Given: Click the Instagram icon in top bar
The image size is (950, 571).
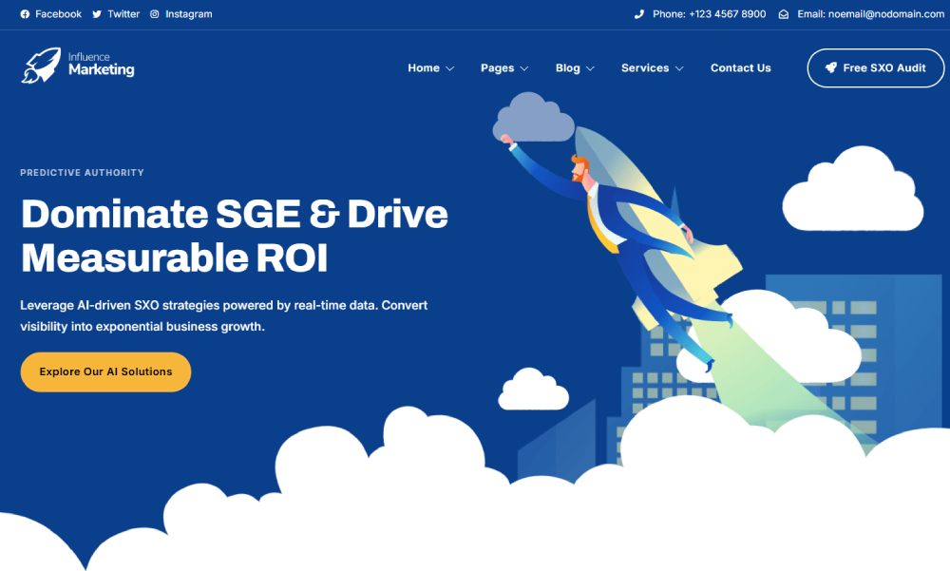Looking at the screenshot, I should pos(155,14).
